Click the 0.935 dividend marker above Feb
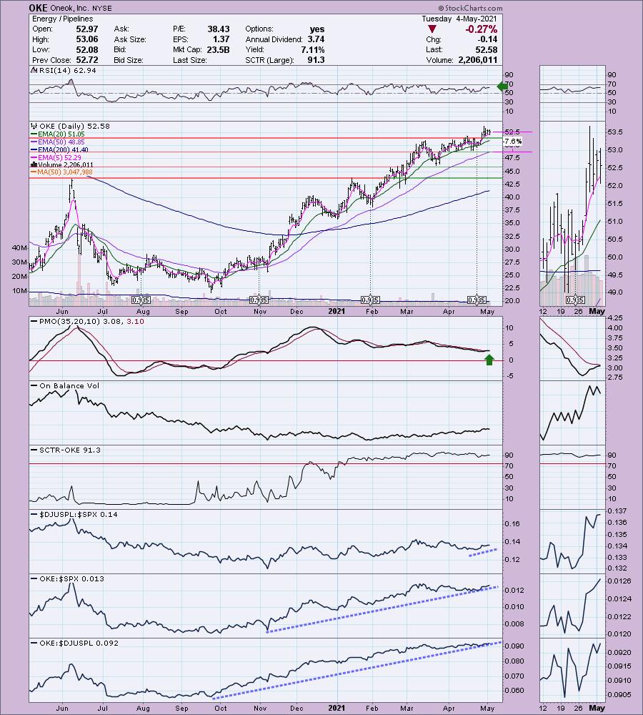 point(370,300)
